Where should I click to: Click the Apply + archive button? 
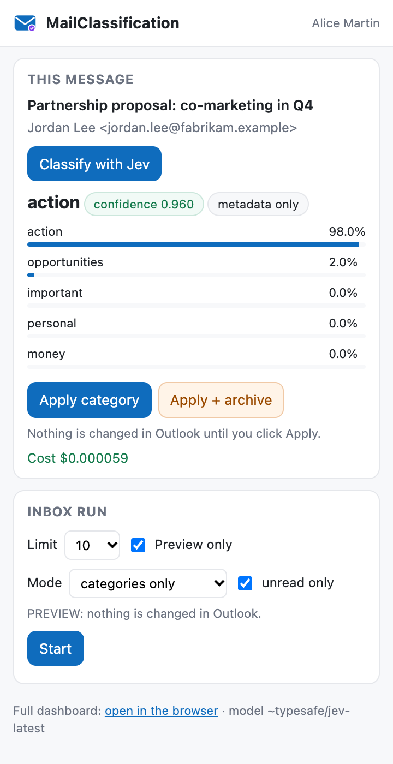coord(221,400)
